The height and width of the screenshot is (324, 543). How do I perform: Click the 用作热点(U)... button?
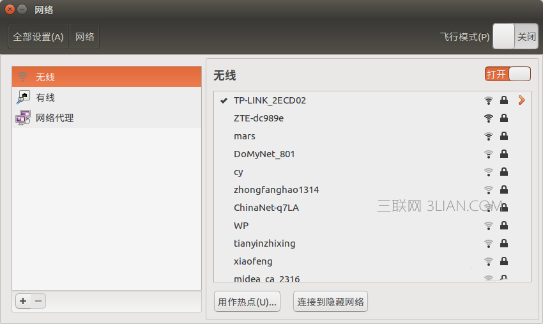248,302
